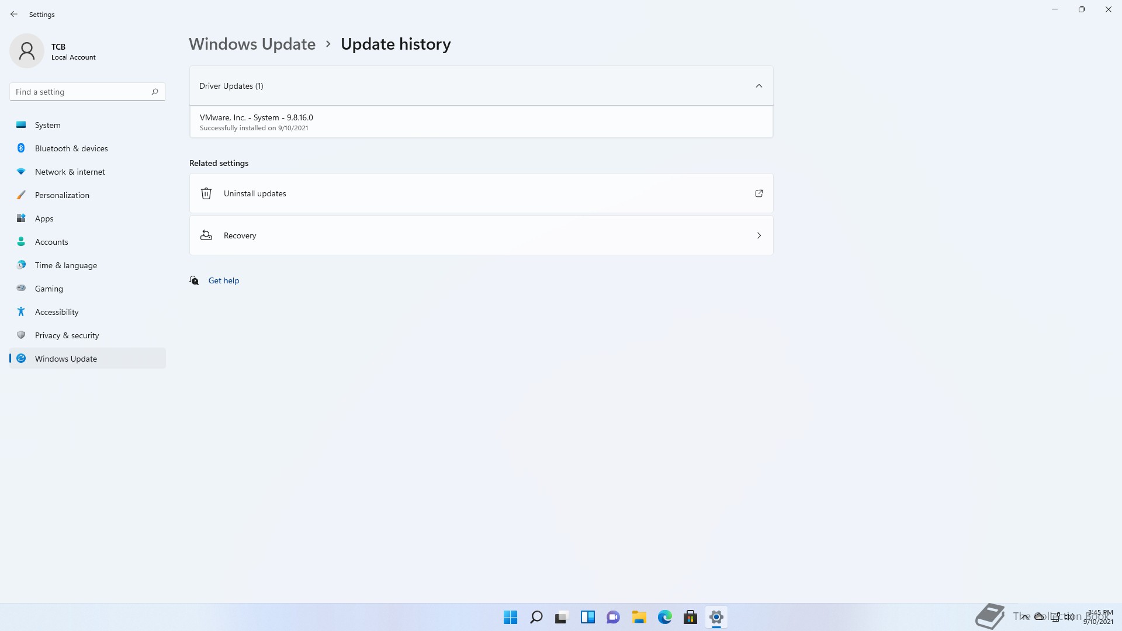Restore down the Settings window
The image size is (1122, 631).
pos(1082,9)
